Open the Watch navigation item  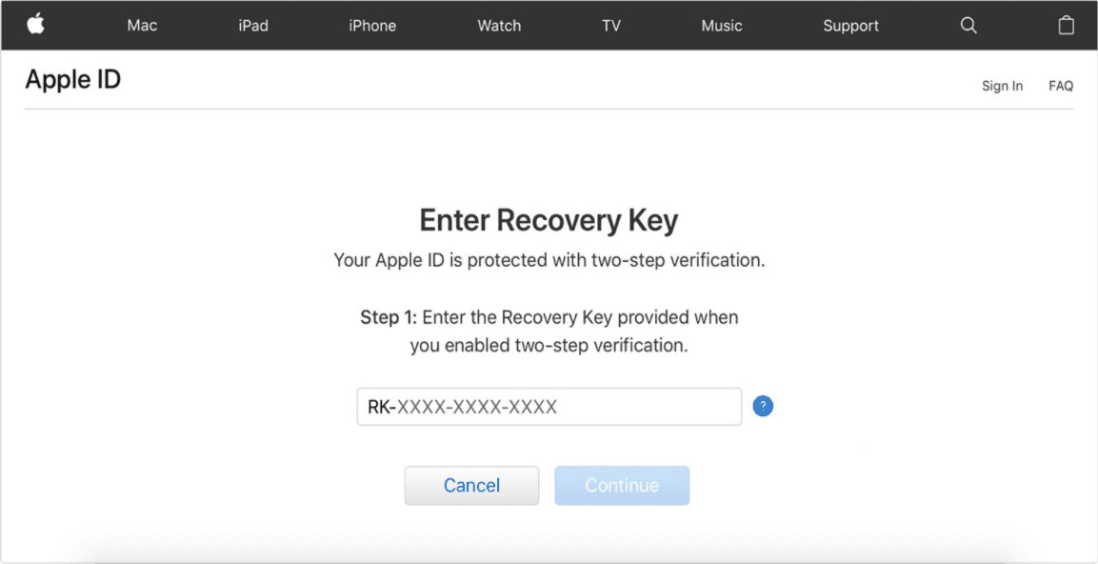pos(499,26)
